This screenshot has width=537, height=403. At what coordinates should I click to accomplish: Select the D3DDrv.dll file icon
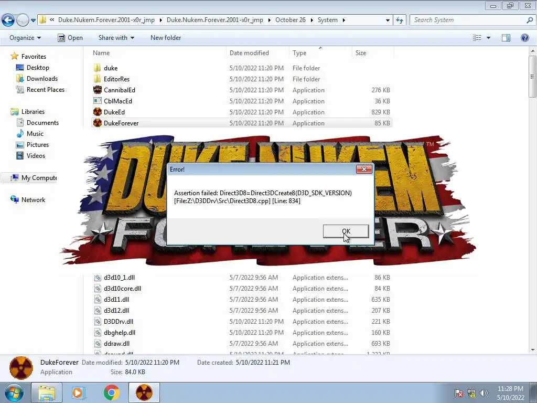[x=98, y=322]
